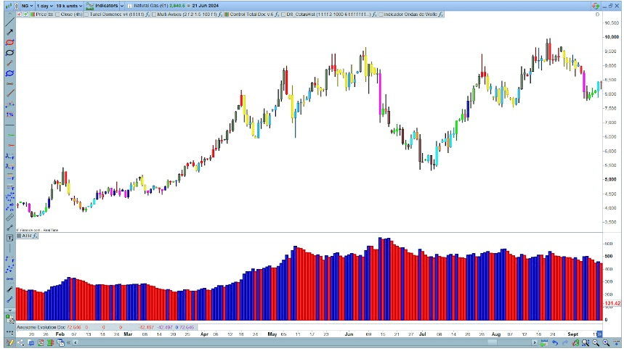624x351 pixels.
Task: Click the Multi Avisos formula icon
Action: pos(220,15)
